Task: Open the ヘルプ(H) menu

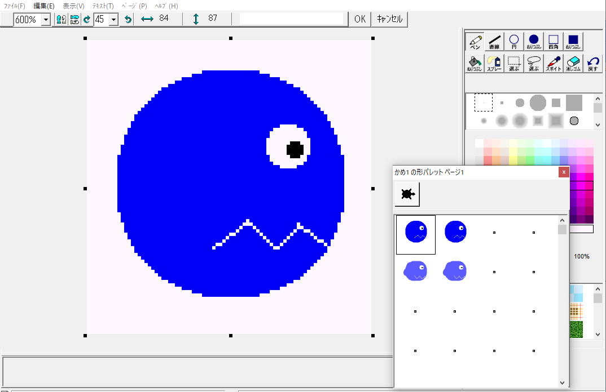Action: tap(166, 6)
